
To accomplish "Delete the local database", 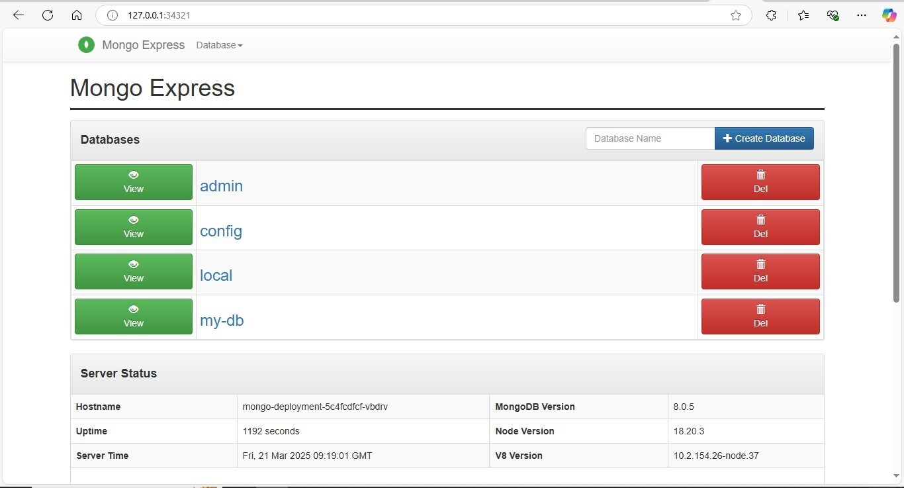I will [x=760, y=271].
